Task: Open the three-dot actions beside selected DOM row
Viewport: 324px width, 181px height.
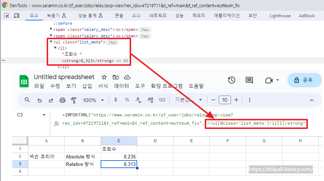Action: click(3, 60)
